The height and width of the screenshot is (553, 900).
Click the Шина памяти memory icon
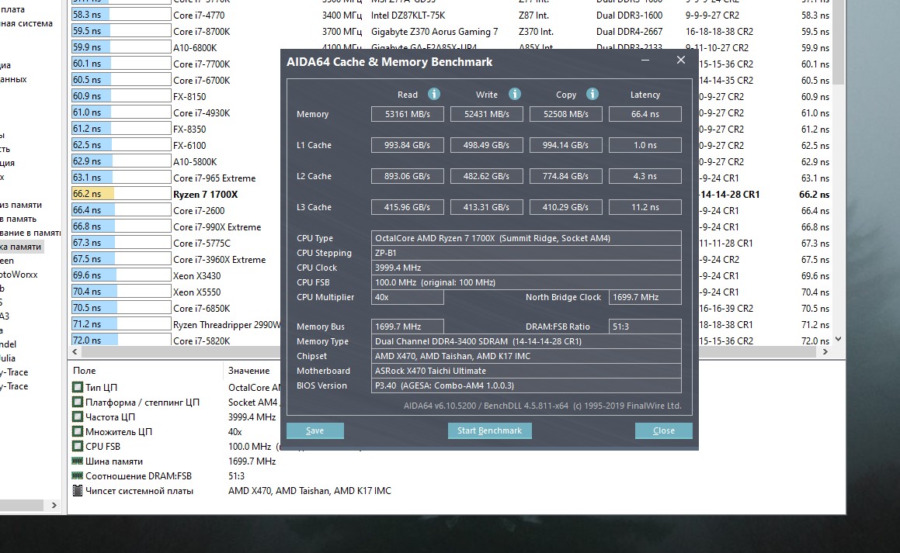pyautogui.click(x=78, y=461)
